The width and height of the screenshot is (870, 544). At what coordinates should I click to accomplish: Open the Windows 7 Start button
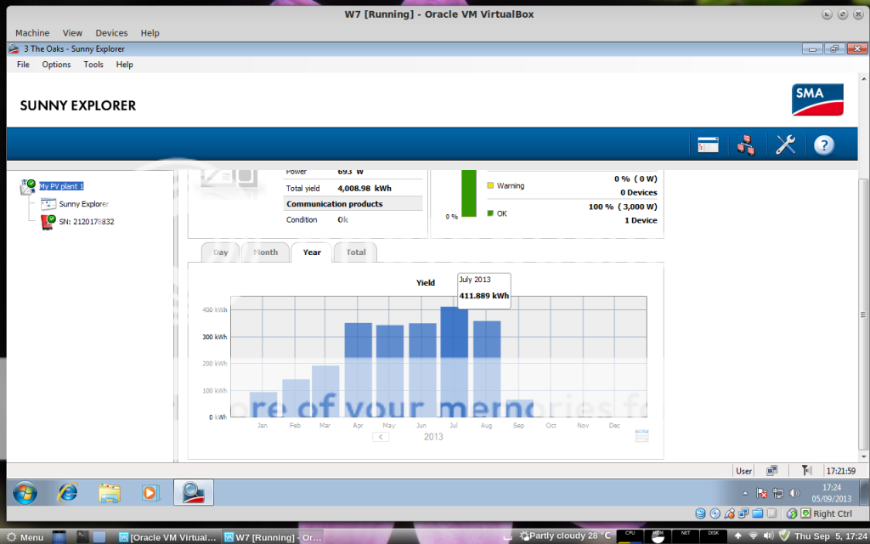pyautogui.click(x=25, y=492)
